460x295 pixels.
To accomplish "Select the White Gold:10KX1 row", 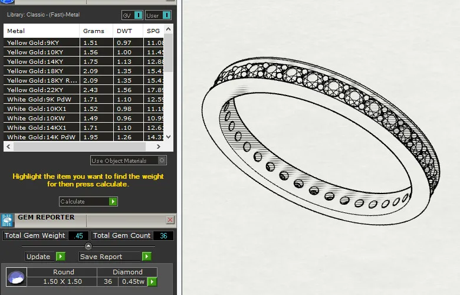I will pyautogui.click(x=83, y=109).
